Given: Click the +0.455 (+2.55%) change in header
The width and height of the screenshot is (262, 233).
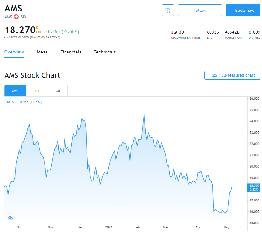Looking at the screenshot, I should [62, 32].
